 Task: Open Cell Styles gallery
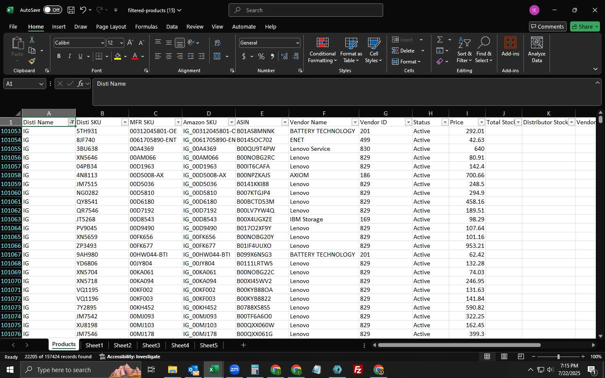point(374,50)
